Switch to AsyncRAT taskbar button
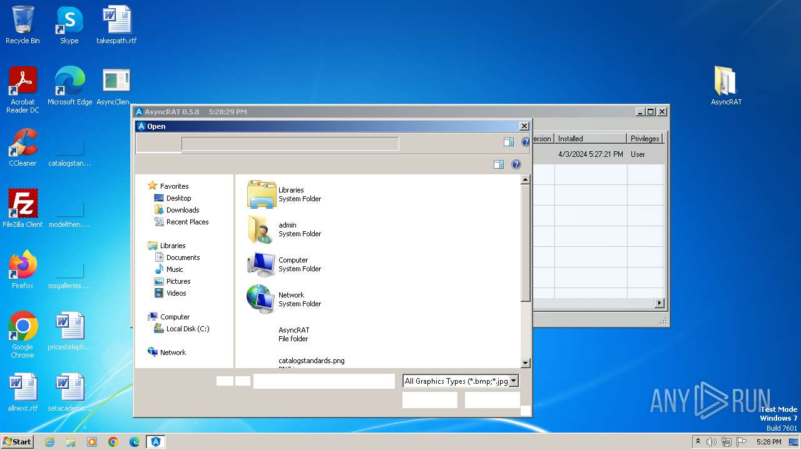 156,442
